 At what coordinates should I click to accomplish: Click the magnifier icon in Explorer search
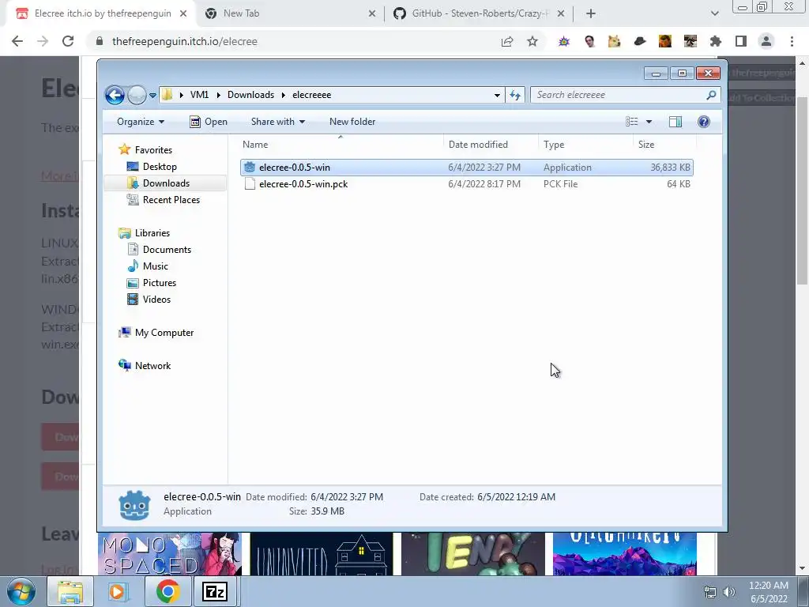[711, 95]
